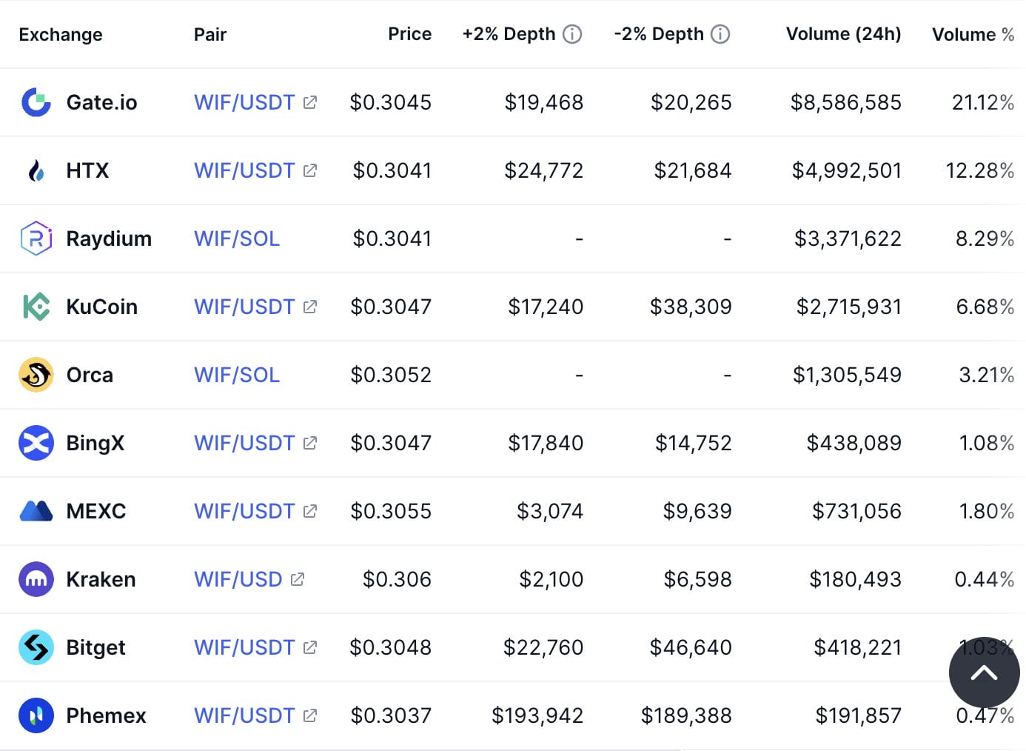Show info for -2% Depth column
The image size is (1026, 751).
(720, 34)
